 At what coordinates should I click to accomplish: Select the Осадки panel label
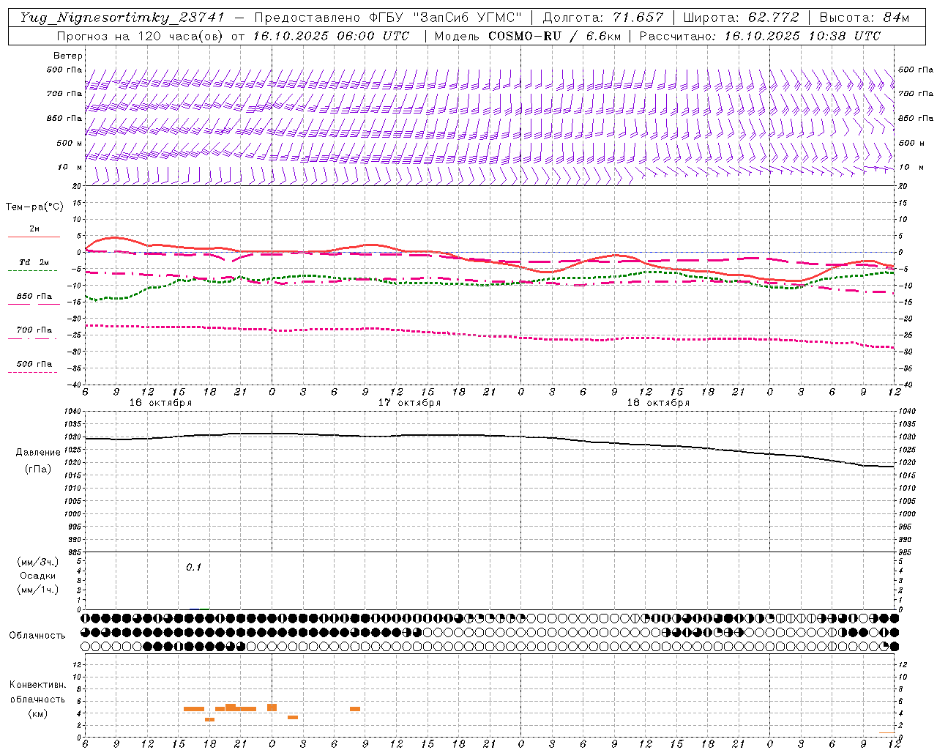click(38, 576)
